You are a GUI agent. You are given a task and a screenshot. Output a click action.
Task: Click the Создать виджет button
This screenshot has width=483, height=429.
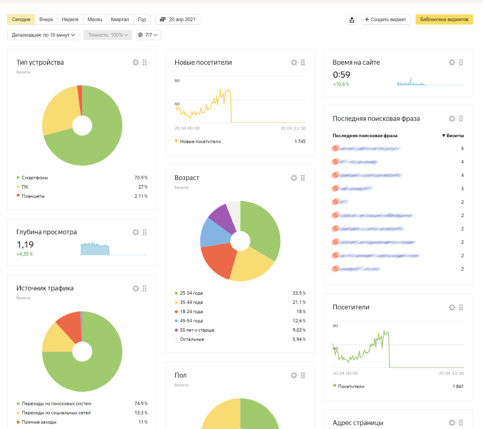tap(386, 19)
